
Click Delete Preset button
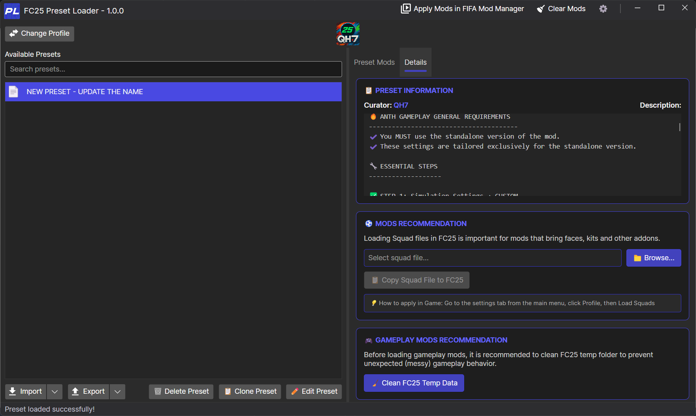pyautogui.click(x=181, y=391)
